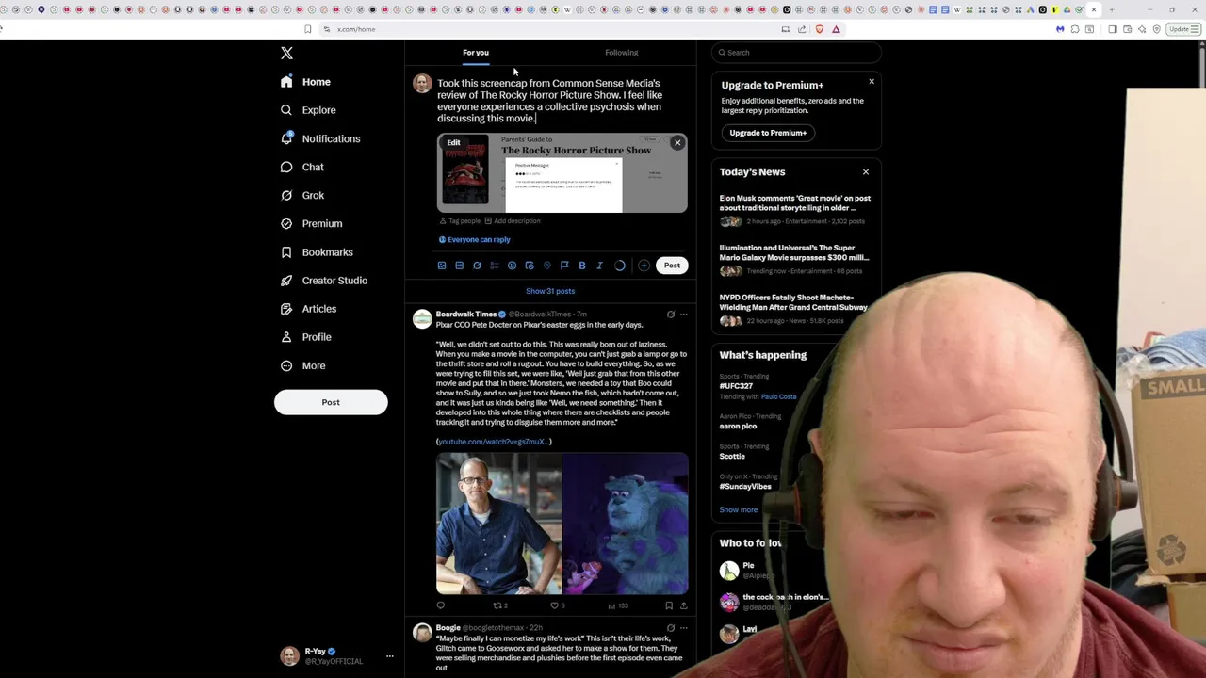Image resolution: width=1206 pixels, height=678 pixels.
Task: Edit the attached image
Action: click(453, 143)
